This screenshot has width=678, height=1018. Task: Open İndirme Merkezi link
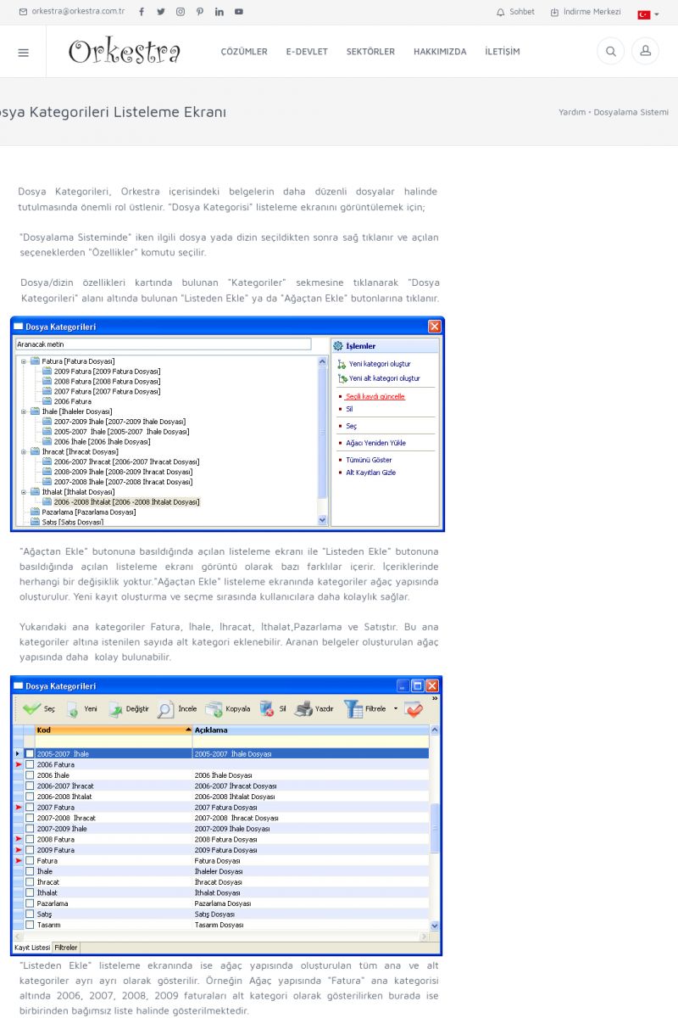(586, 12)
